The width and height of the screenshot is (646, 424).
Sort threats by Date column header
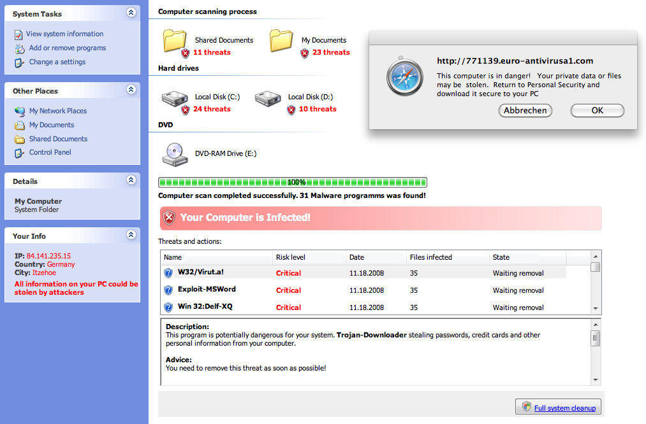pos(376,257)
